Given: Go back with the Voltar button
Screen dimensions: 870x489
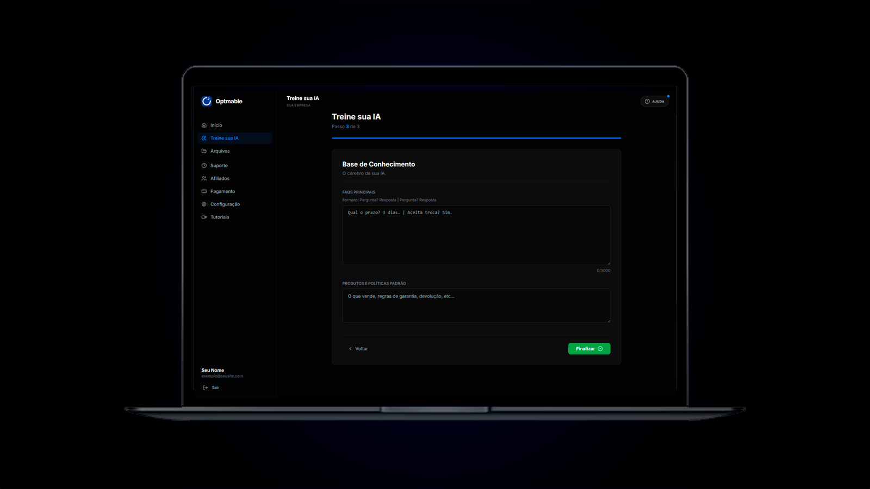Looking at the screenshot, I should pos(358,349).
